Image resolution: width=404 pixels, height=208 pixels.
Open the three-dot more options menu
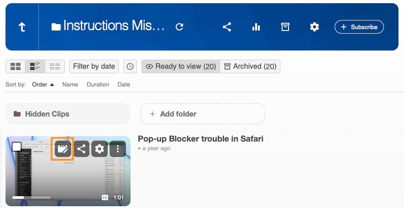tap(118, 149)
